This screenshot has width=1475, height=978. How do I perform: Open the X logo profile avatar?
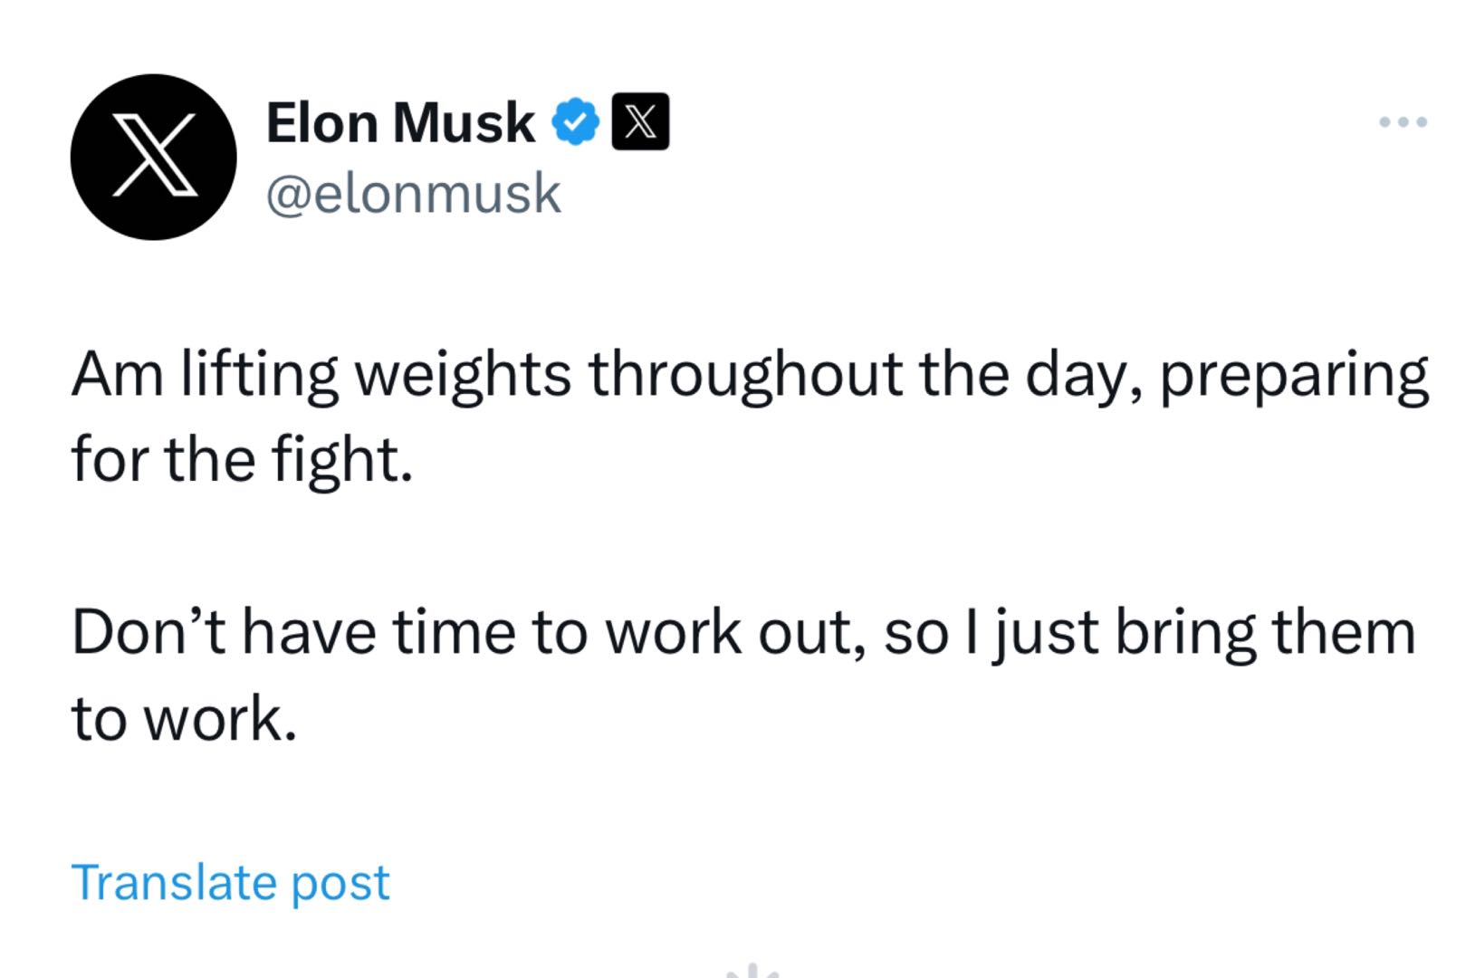(153, 157)
